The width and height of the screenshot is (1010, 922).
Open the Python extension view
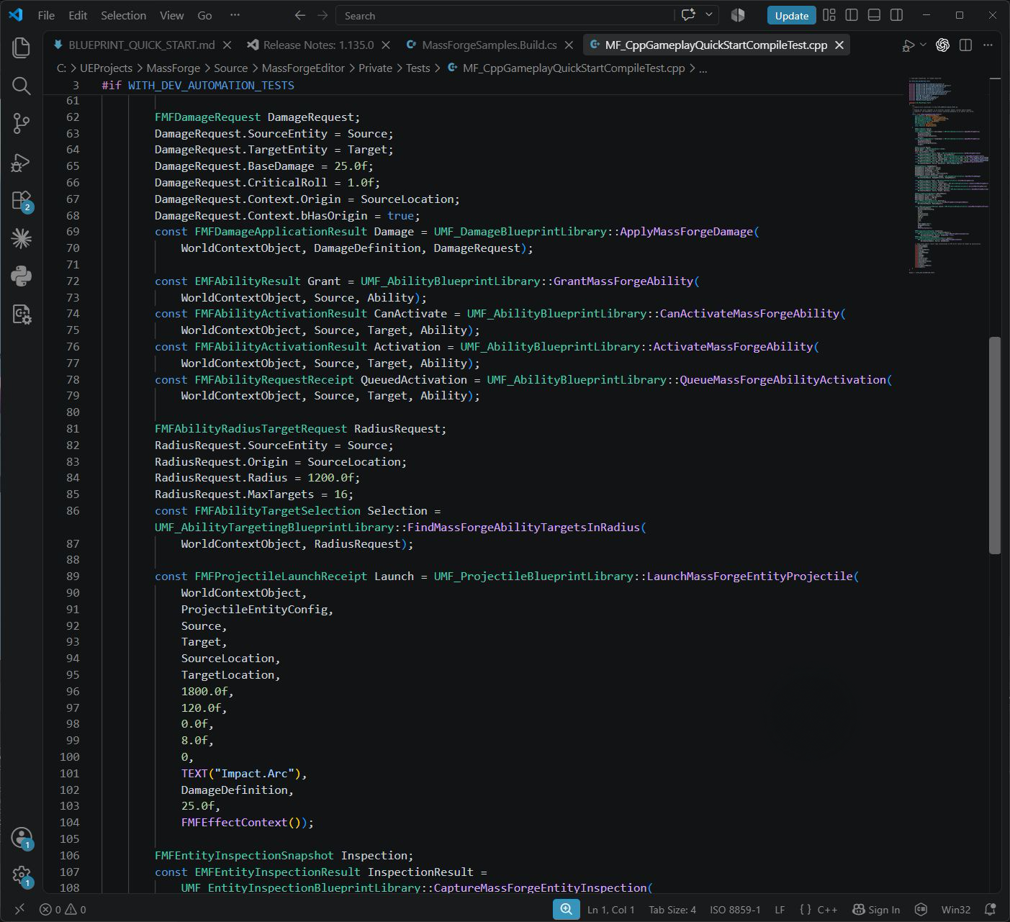click(x=22, y=276)
